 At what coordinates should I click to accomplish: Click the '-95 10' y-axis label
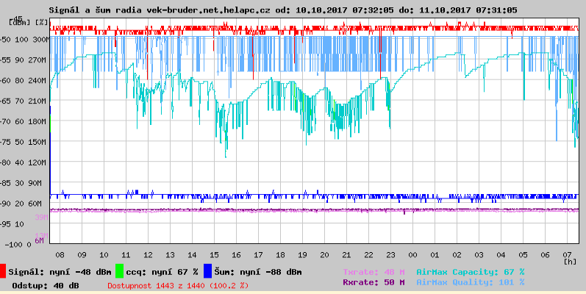12,224
